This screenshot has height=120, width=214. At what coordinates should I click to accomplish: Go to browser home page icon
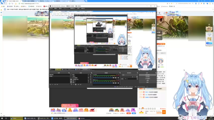[16, 3]
